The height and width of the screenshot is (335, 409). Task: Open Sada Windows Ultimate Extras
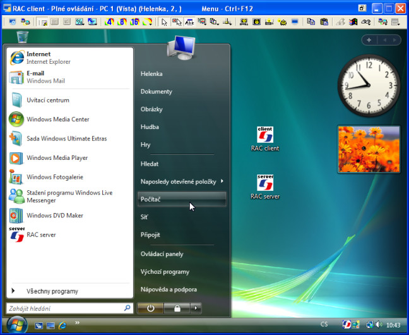(69, 138)
